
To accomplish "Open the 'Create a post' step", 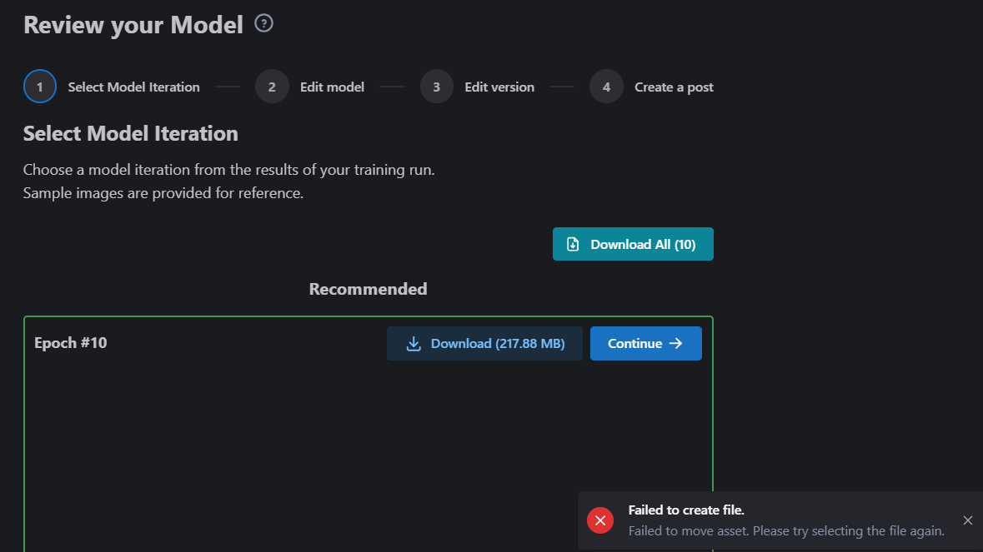I will [674, 87].
